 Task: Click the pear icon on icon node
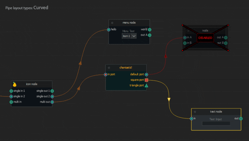tap(14, 84)
